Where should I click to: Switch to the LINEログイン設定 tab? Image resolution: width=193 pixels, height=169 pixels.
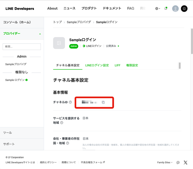(97, 65)
